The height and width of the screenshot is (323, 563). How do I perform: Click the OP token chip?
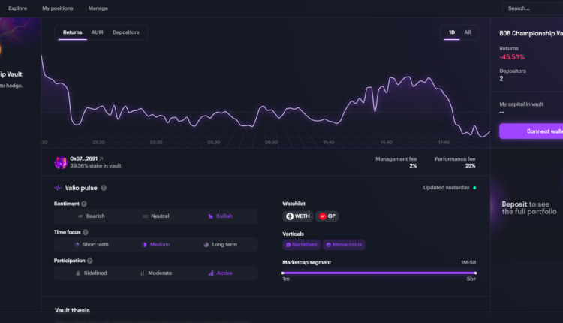click(327, 216)
